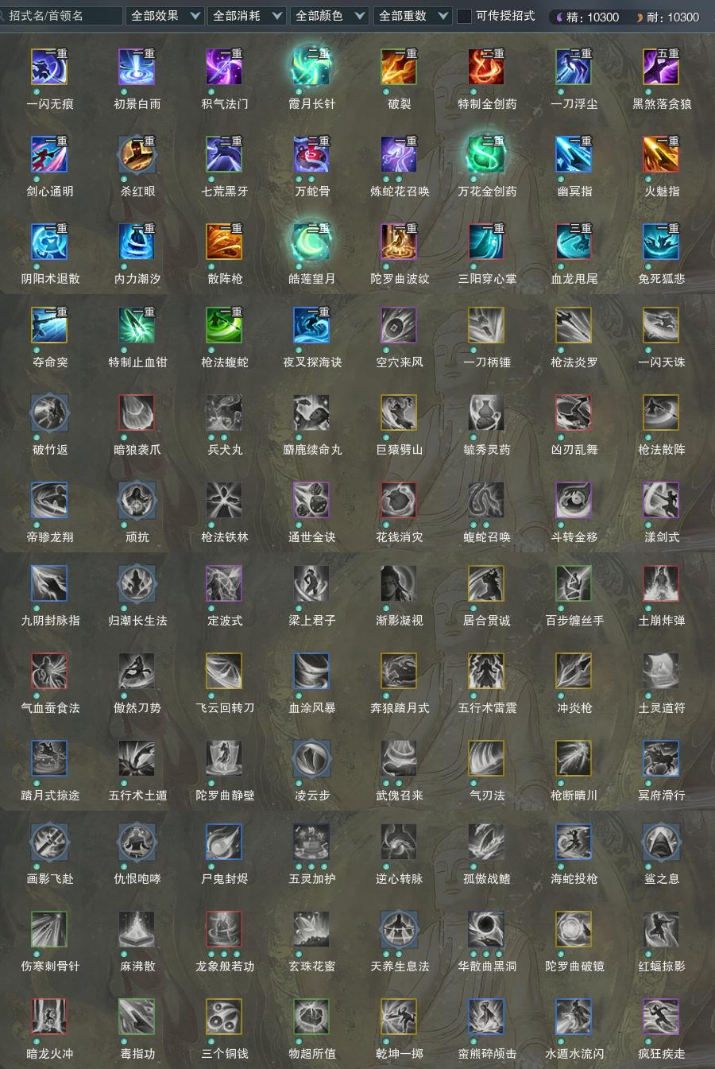
Task: Choose the 杀红眼 skill icon
Action: (137, 154)
